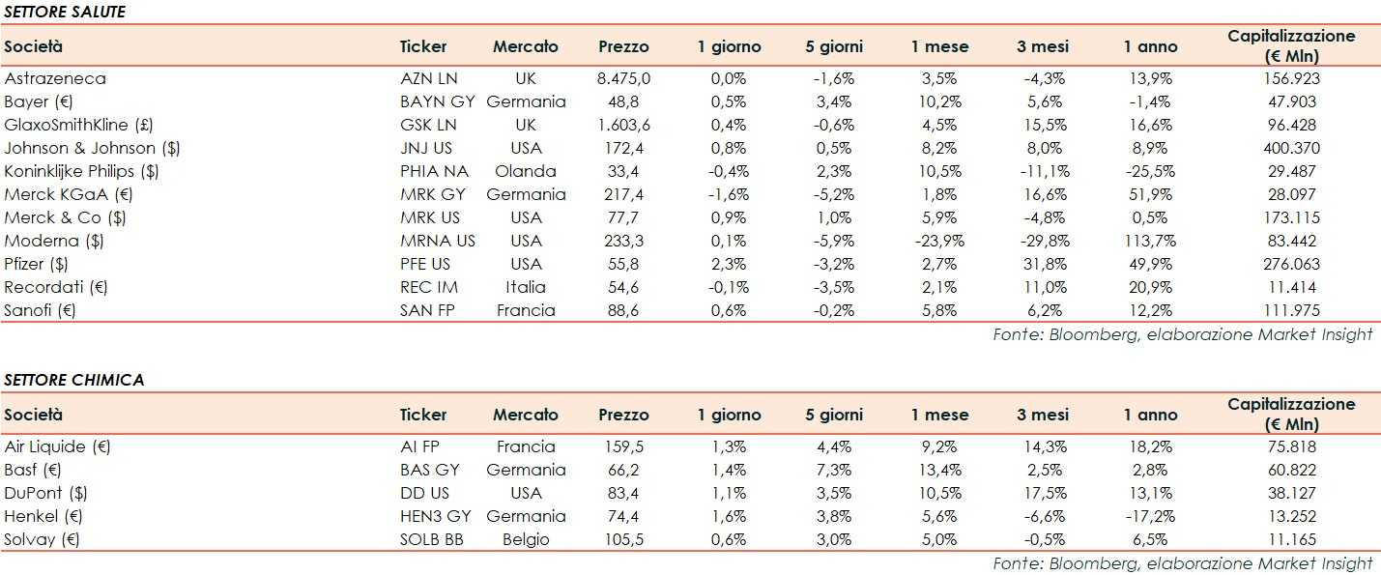The width and height of the screenshot is (1381, 575).
Task: Click the Air Liquide company name
Action: click(x=59, y=446)
